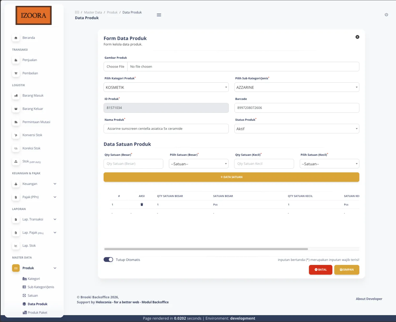Toggle the Tutup Otomatis switch

pyautogui.click(x=108, y=260)
